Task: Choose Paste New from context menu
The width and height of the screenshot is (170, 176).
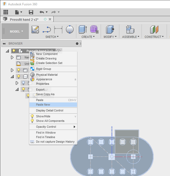Action: [x=53, y=105]
